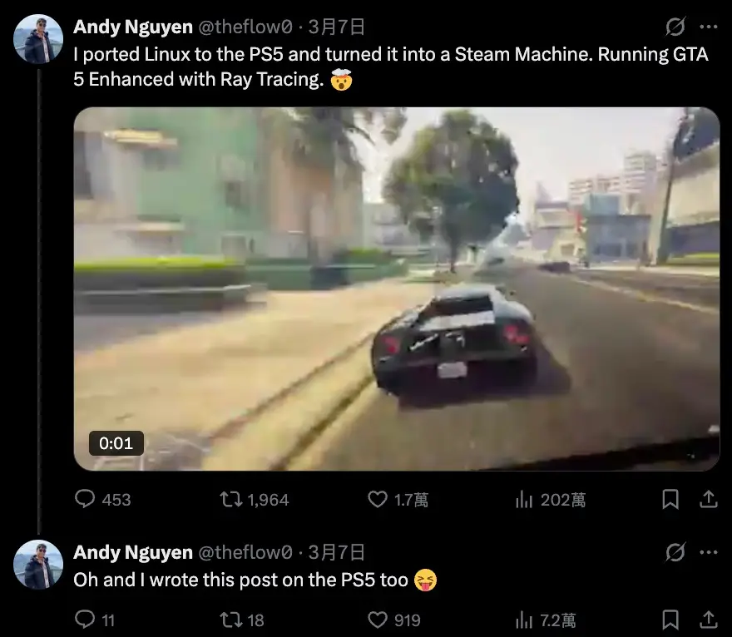Bookmark the first post with video

click(x=670, y=499)
